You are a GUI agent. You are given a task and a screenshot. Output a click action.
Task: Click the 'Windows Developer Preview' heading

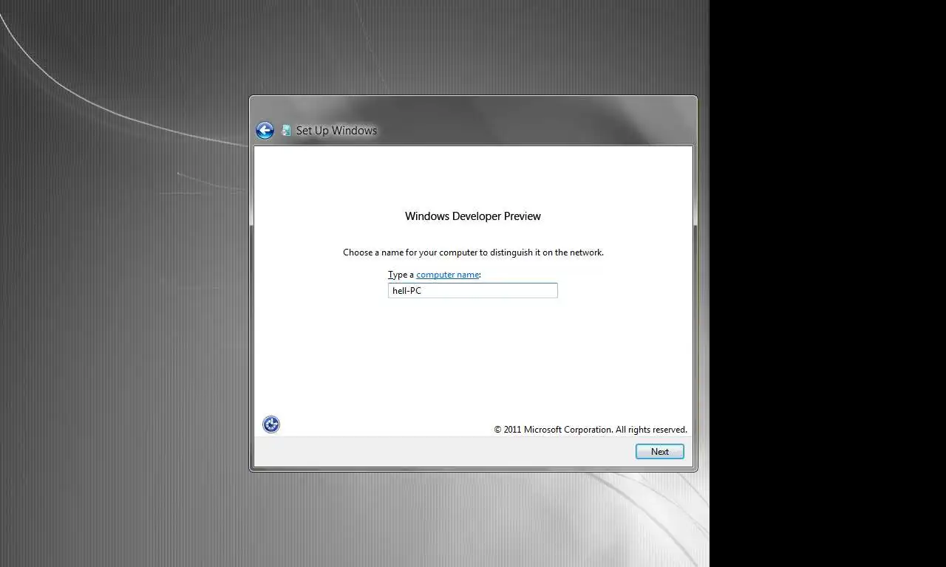[x=473, y=216]
